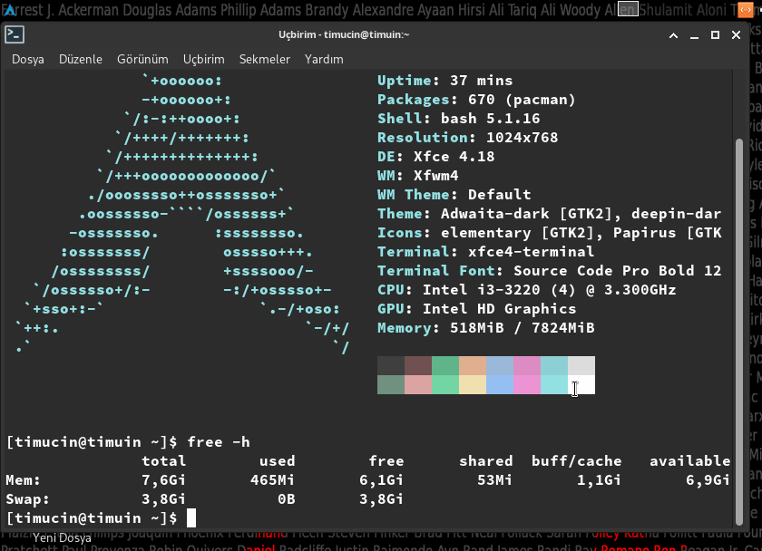Click the 'Uptime: 37 mins' line
The height and width of the screenshot is (551, 762).
click(x=444, y=81)
